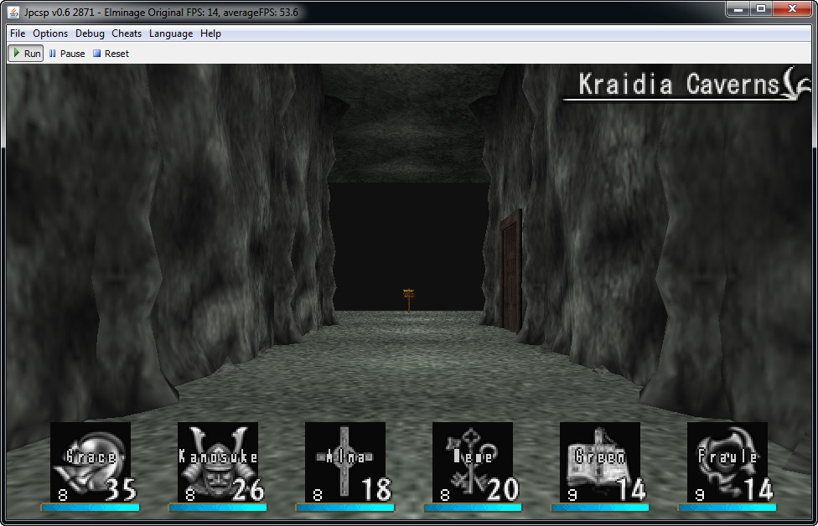Select Grace's character portrait
The width and height of the screenshot is (818, 526).
(91, 462)
